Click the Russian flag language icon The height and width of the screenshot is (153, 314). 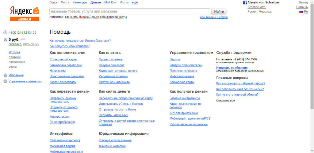point(301,12)
